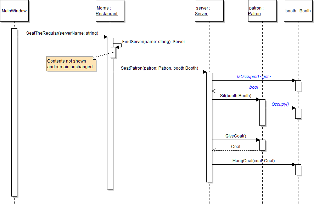Select the FindServer(name: string): Server self-call label
The height and width of the screenshot is (205, 314).
click(153, 42)
